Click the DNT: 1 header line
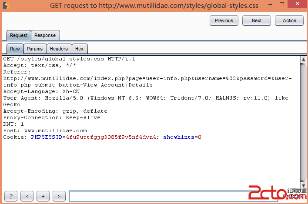The image size is (308, 204). [x=13, y=124]
